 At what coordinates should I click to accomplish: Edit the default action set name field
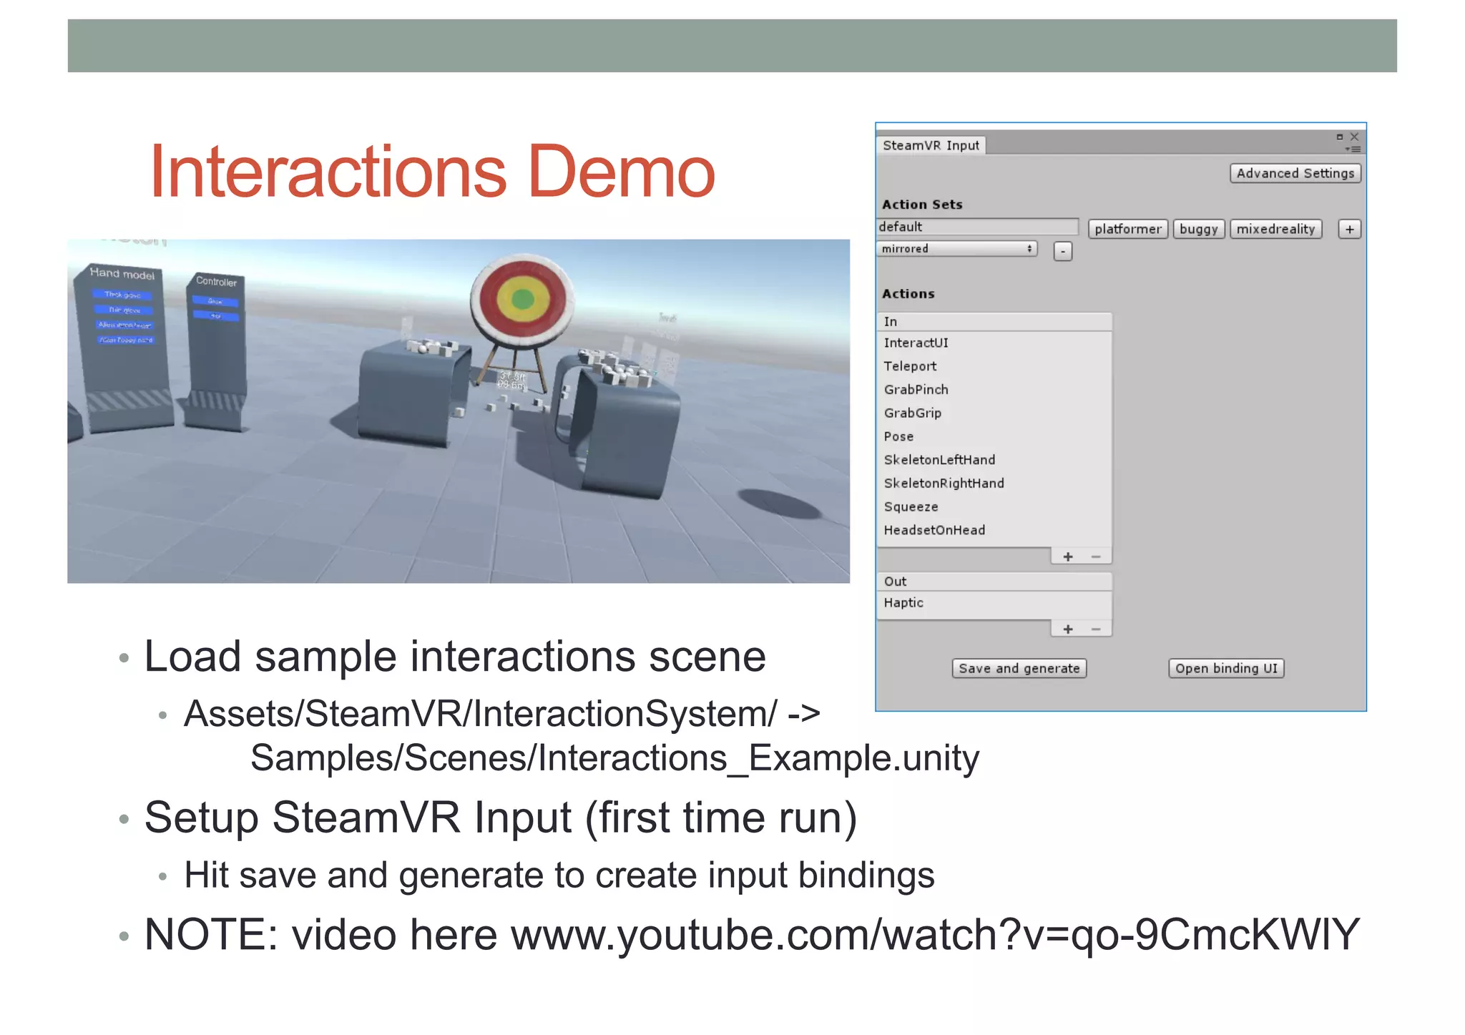point(977,227)
